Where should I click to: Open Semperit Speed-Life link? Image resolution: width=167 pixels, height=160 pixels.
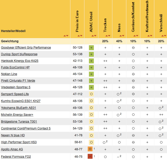coord(15,94)
